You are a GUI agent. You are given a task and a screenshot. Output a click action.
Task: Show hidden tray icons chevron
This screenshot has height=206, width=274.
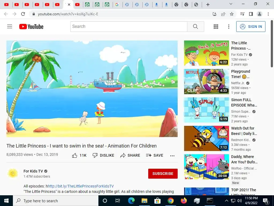226,201
